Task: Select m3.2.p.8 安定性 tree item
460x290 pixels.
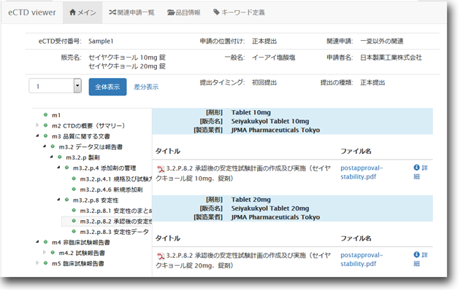Action: click(x=96, y=200)
